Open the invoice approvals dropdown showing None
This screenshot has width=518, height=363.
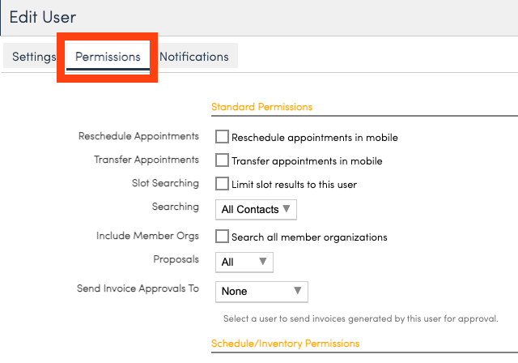[261, 291]
